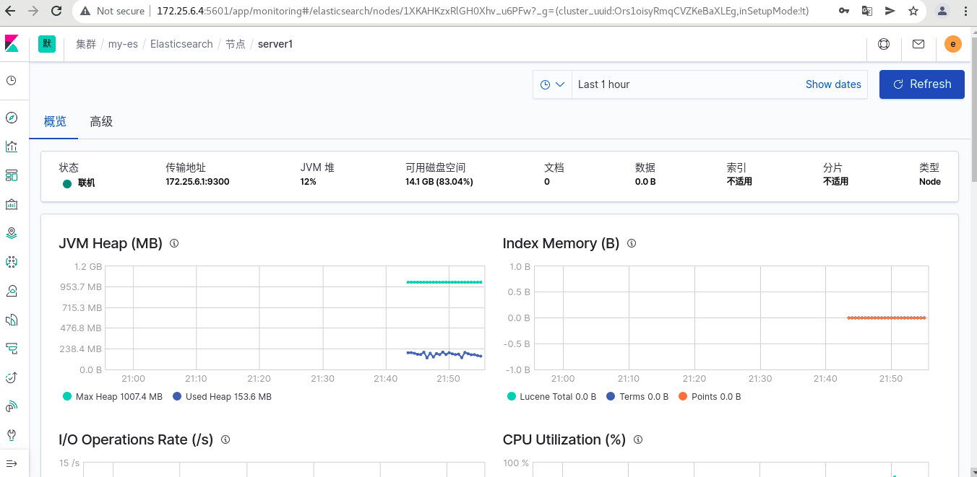This screenshot has height=477, width=977.
Task: Go to my-es breadcrumb
Action: (124, 44)
